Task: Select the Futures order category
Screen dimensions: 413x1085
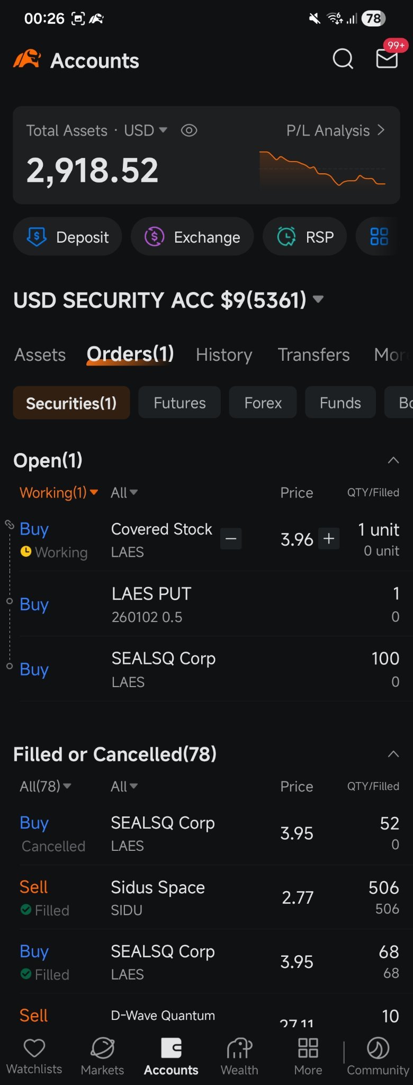Action: click(179, 403)
